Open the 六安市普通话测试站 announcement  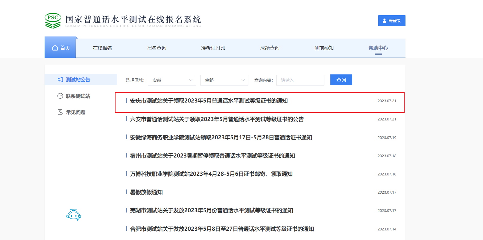[x=217, y=119]
